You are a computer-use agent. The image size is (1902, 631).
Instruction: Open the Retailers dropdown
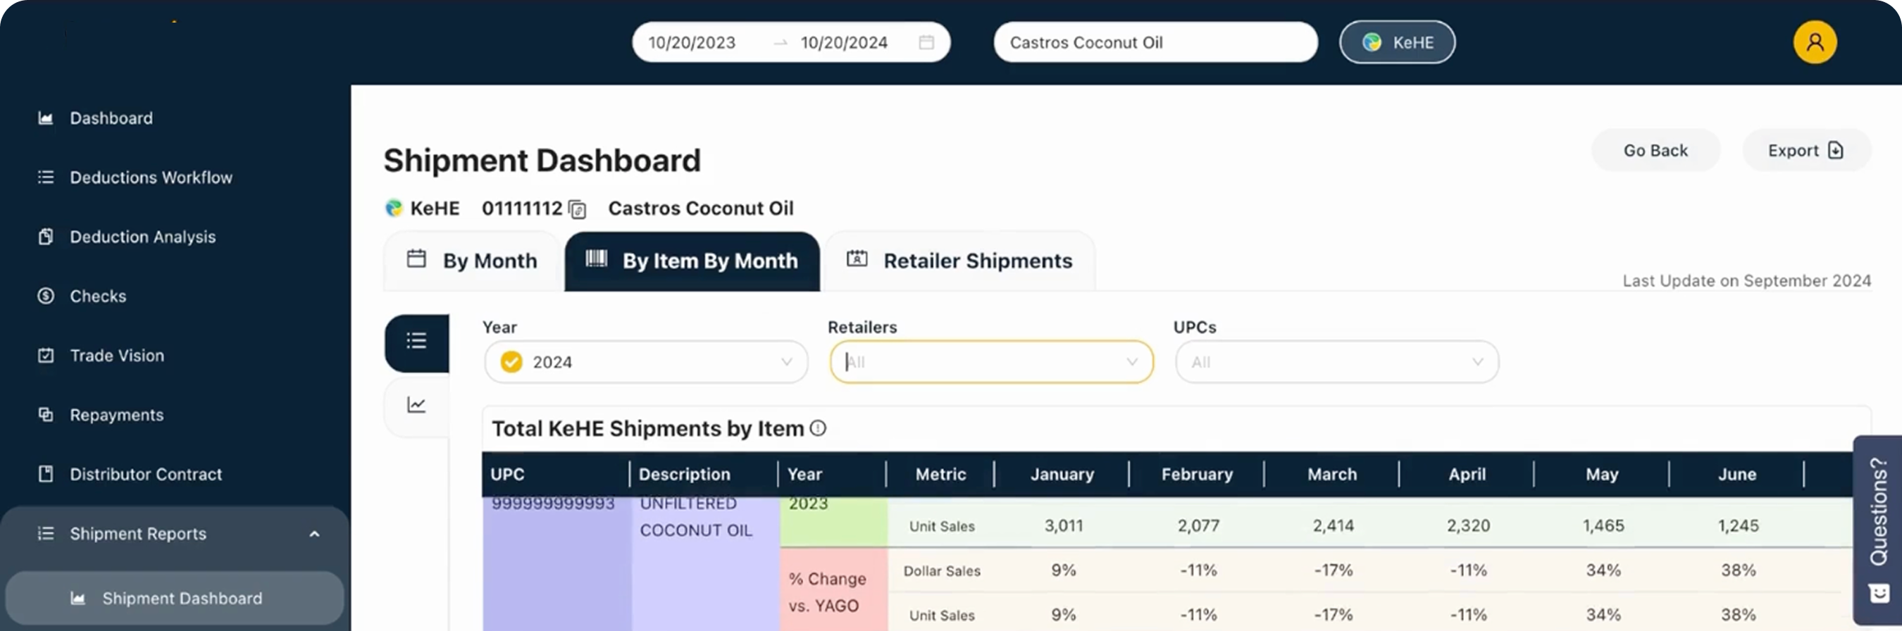[991, 361]
